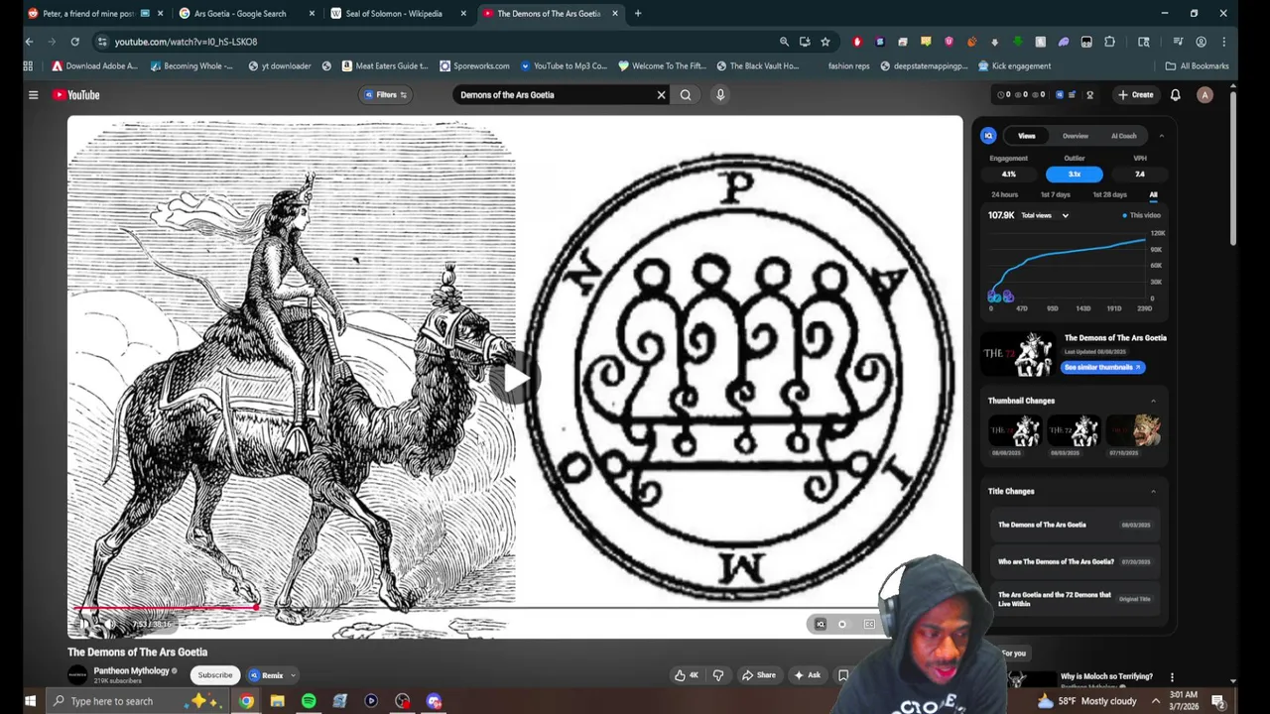Screen dimensions: 1270x714
Task: Go back in browser history
Action: click(29, 42)
